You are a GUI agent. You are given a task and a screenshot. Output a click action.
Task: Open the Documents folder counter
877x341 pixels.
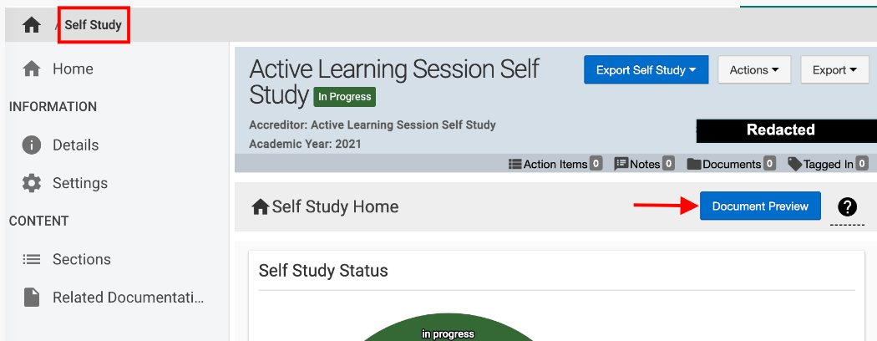point(731,164)
